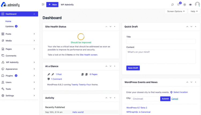Move Activity widget down
Screen dimensions: 201x115
click(110, 98)
